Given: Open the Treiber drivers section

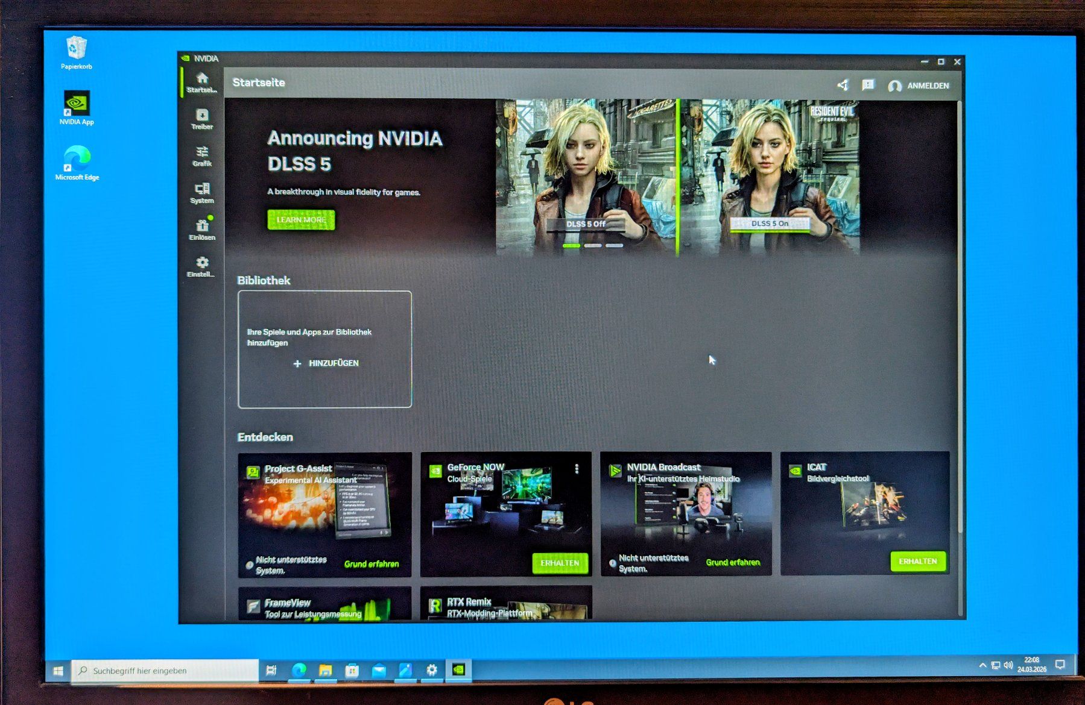Looking at the screenshot, I should (202, 119).
